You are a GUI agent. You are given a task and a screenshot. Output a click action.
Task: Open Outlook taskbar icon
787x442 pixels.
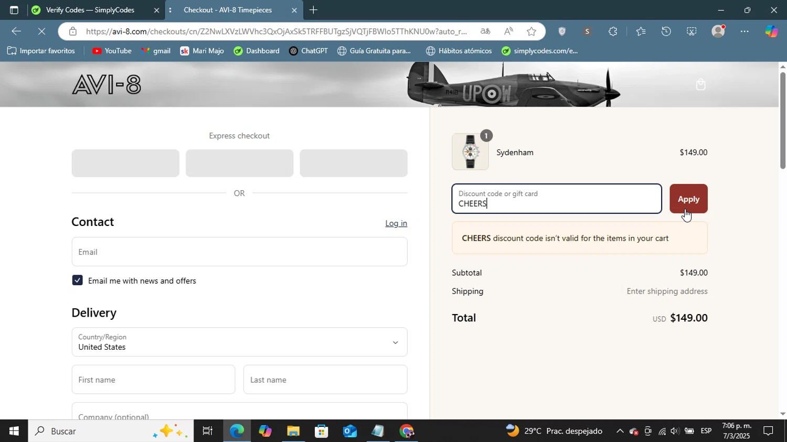pyautogui.click(x=349, y=431)
